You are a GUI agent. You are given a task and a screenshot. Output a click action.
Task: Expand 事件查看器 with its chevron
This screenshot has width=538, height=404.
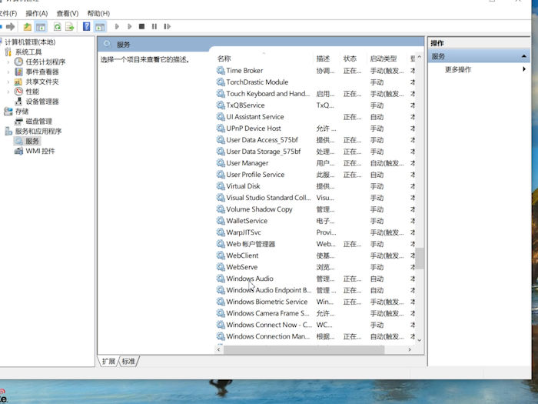click(x=8, y=72)
